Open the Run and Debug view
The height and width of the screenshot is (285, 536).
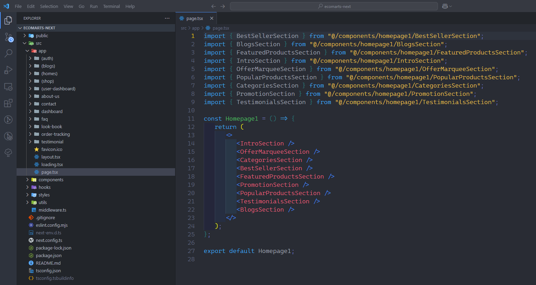coord(8,70)
